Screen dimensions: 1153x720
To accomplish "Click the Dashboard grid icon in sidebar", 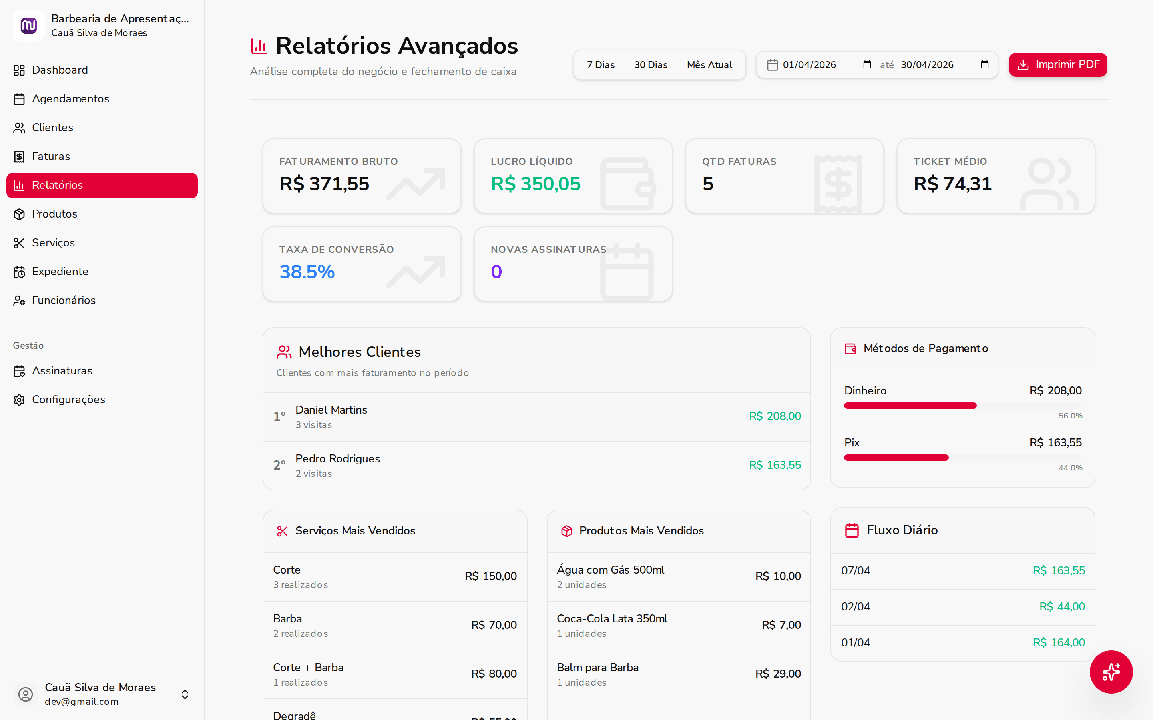I will tap(19, 70).
